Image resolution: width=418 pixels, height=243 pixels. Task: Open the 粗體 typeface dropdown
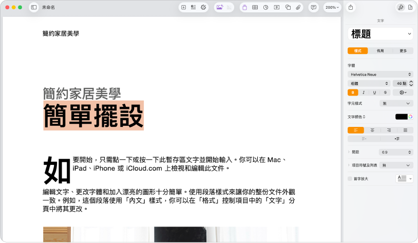(x=369, y=84)
